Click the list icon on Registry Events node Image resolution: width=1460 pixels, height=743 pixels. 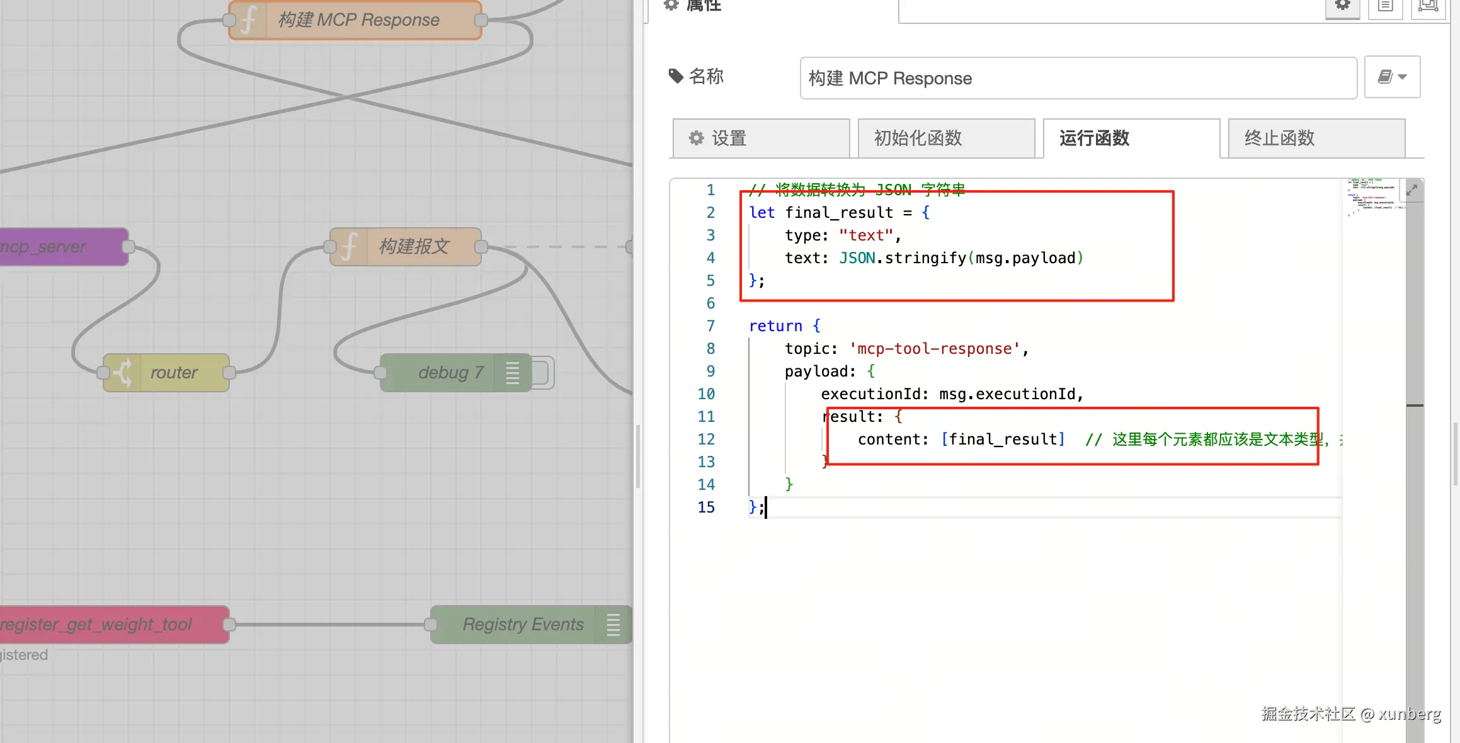(x=613, y=624)
